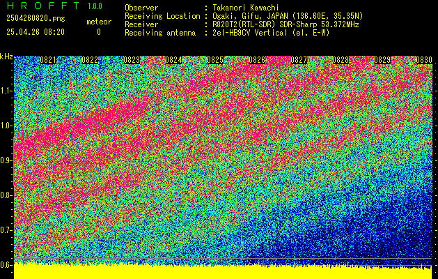This screenshot has width=438, height=279.
Task: Click the meteor count label
Action: point(99,22)
